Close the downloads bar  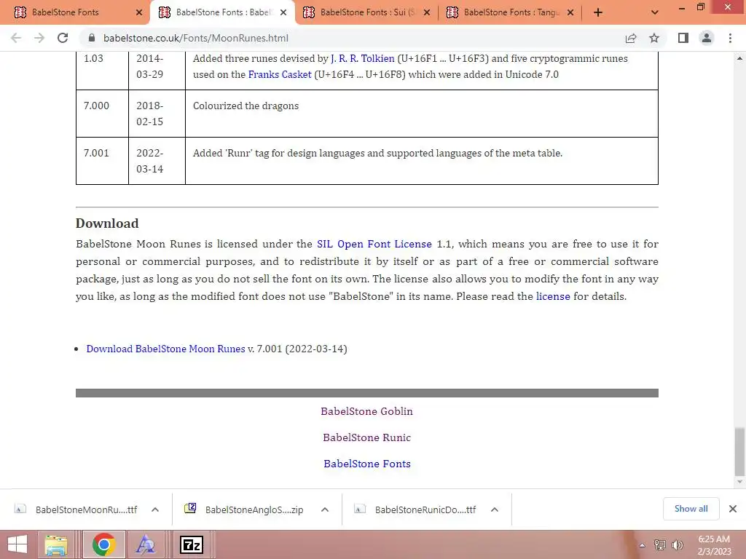(x=733, y=509)
